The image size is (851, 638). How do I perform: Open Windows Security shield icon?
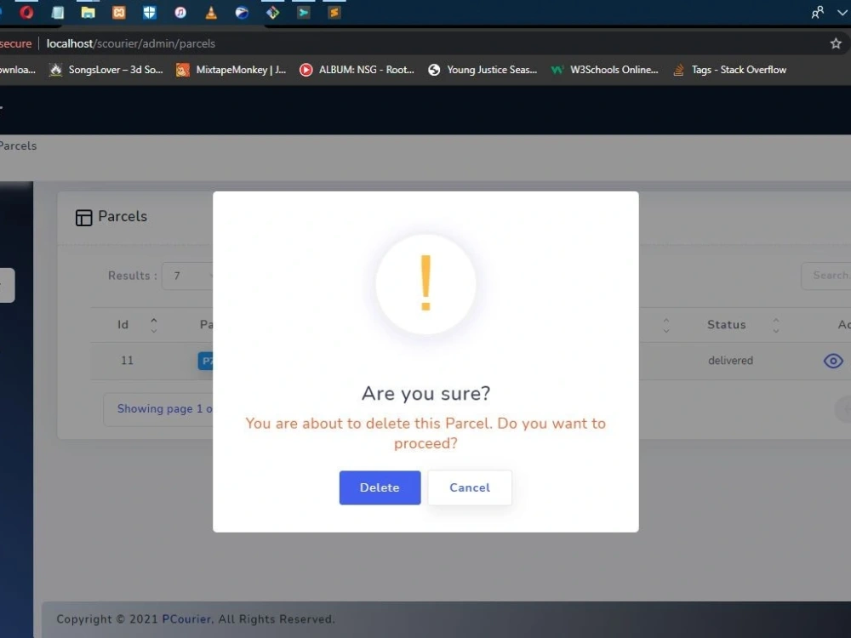click(x=149, y=12)
